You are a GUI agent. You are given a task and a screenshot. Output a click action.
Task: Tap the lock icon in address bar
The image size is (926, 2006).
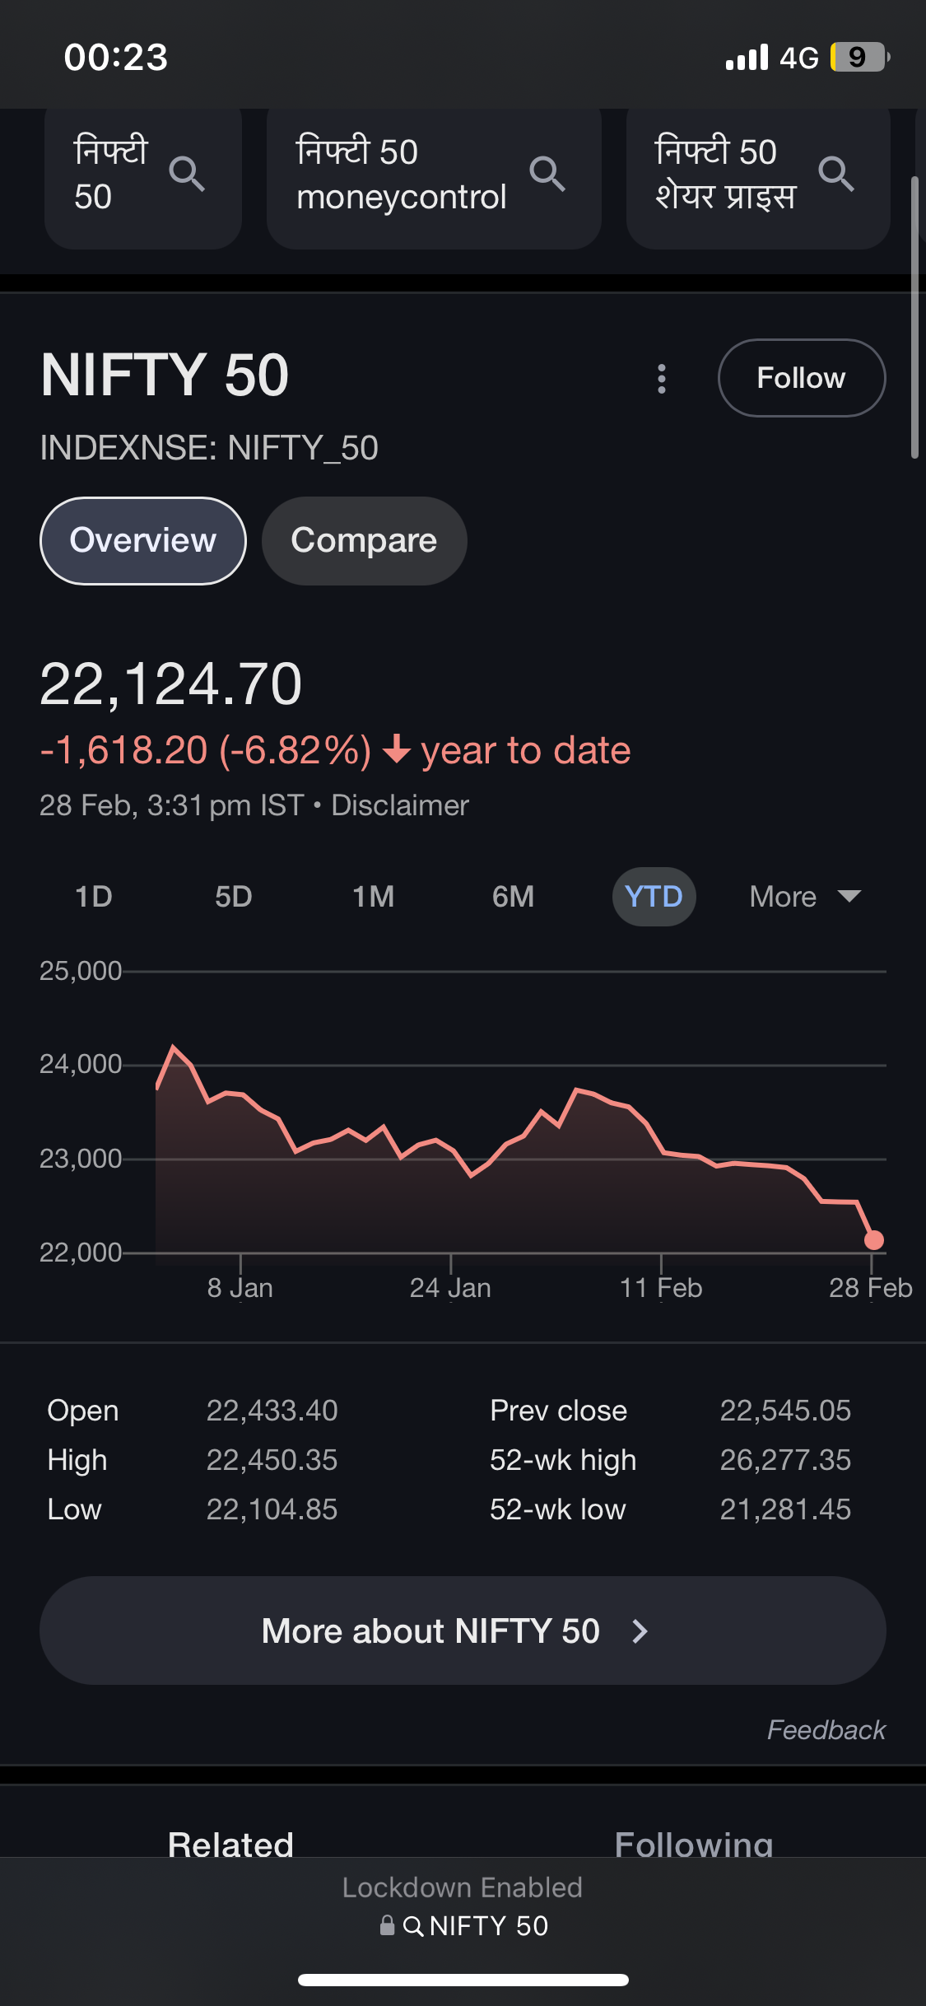387,1925
